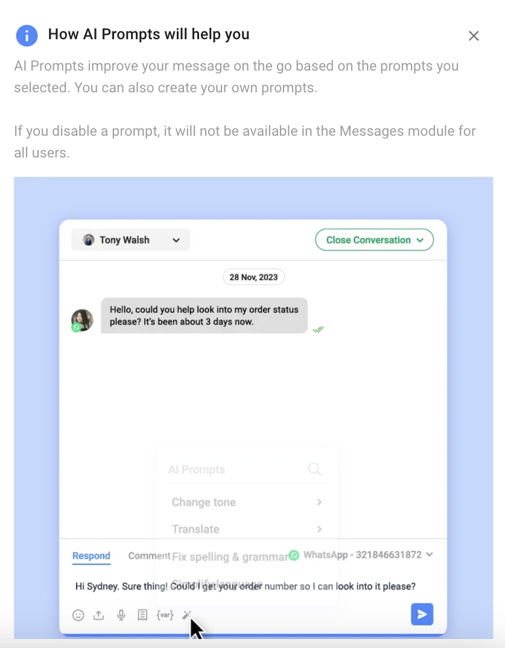
Task: Select the Respond tab
Action: (x=91, y=556)
